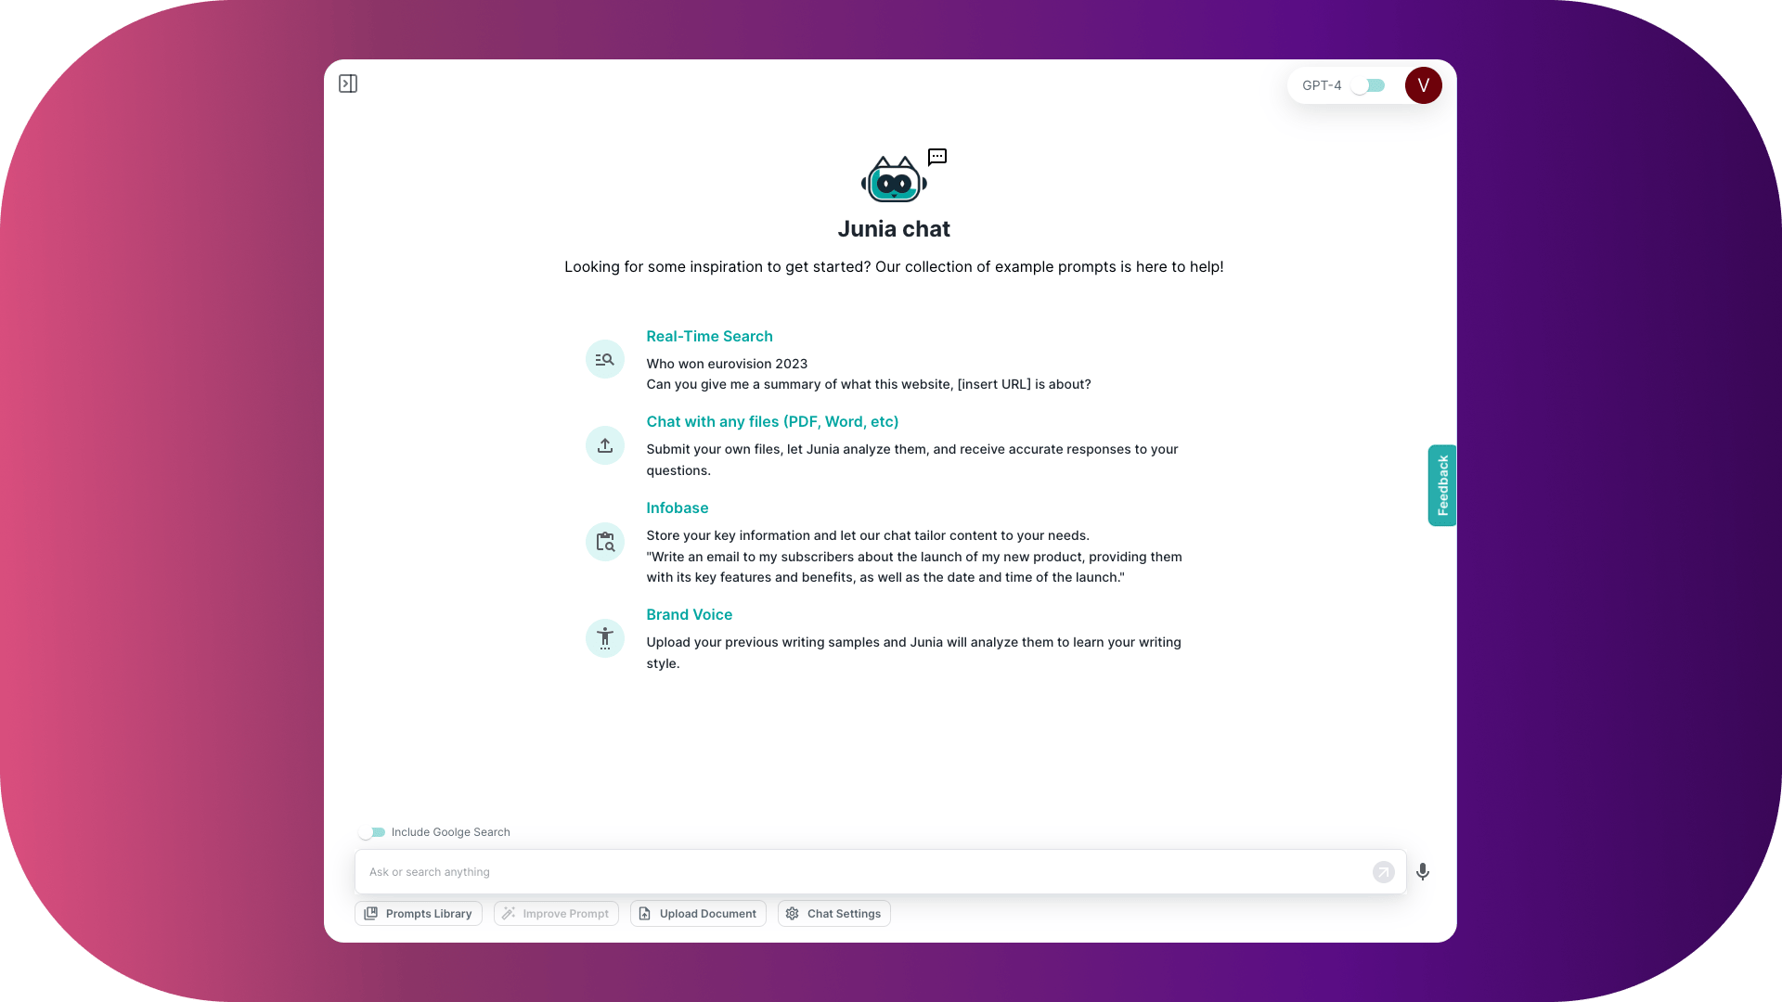Toggle the GPT-4 switch
Viewport: 1782px width, 1002px height.
(x=1368, y=85)
